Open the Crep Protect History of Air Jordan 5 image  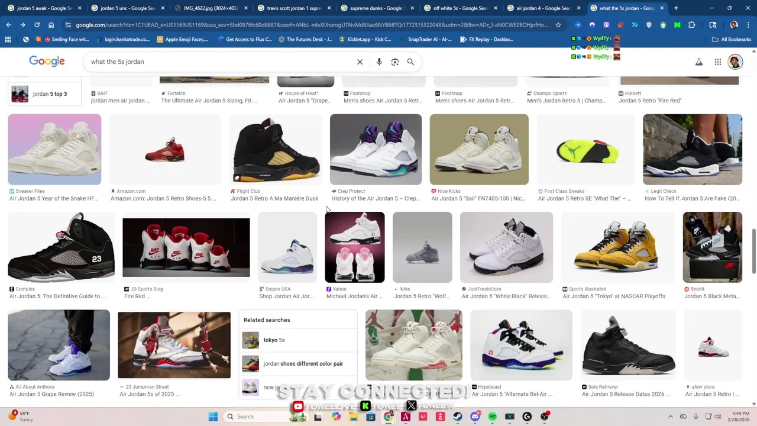[x=376, y=150]
